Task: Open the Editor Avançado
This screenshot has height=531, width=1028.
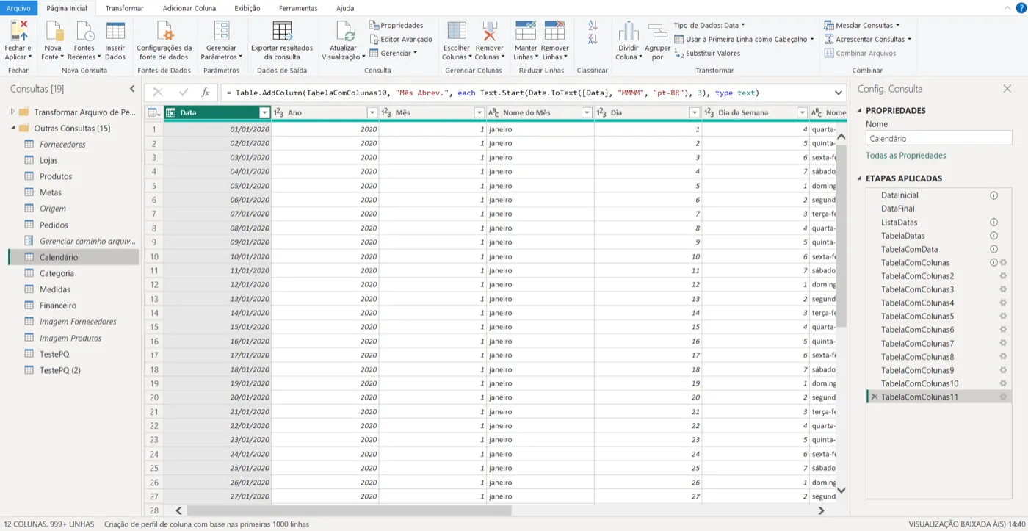Action: (x=401, y=39)
